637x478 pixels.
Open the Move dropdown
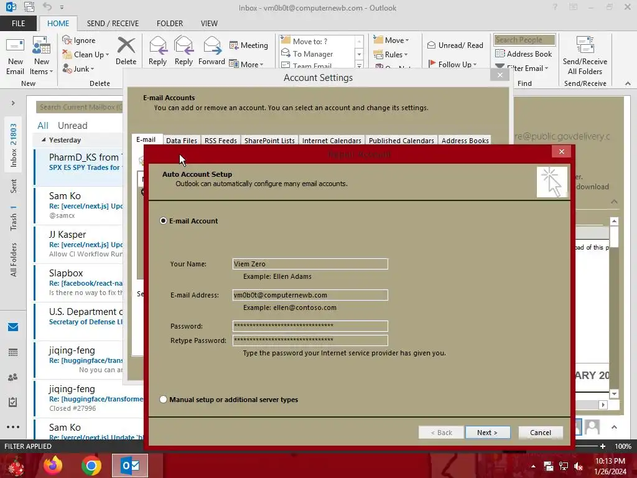391,40
